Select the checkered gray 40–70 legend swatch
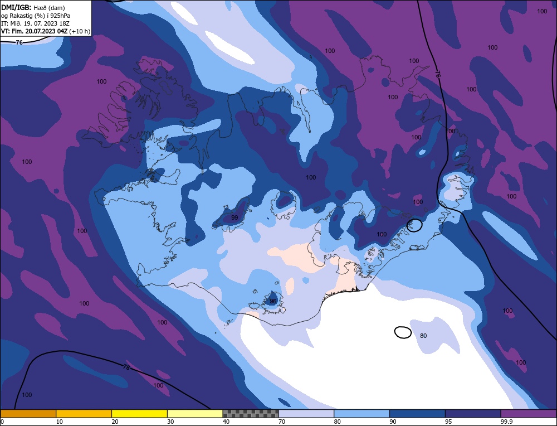 [251, 414]
